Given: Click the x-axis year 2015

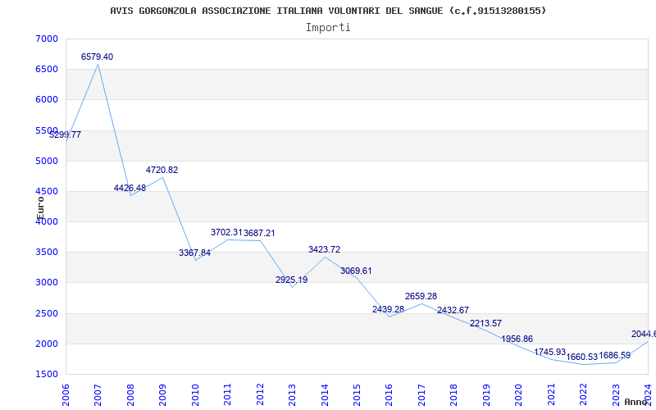Looking at the screenshot, I should pos(357,394).
